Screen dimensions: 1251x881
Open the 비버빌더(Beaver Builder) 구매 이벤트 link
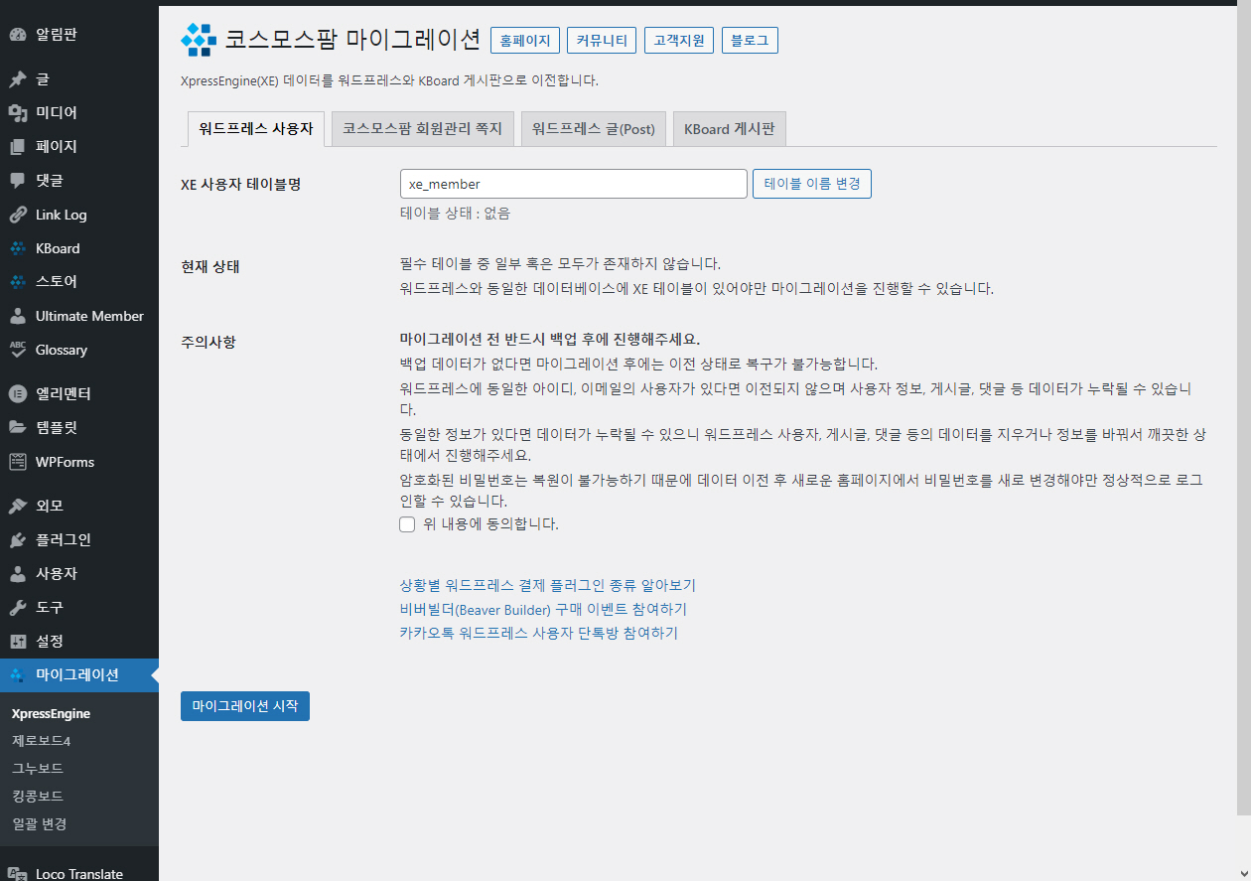(x=543, y=609)
